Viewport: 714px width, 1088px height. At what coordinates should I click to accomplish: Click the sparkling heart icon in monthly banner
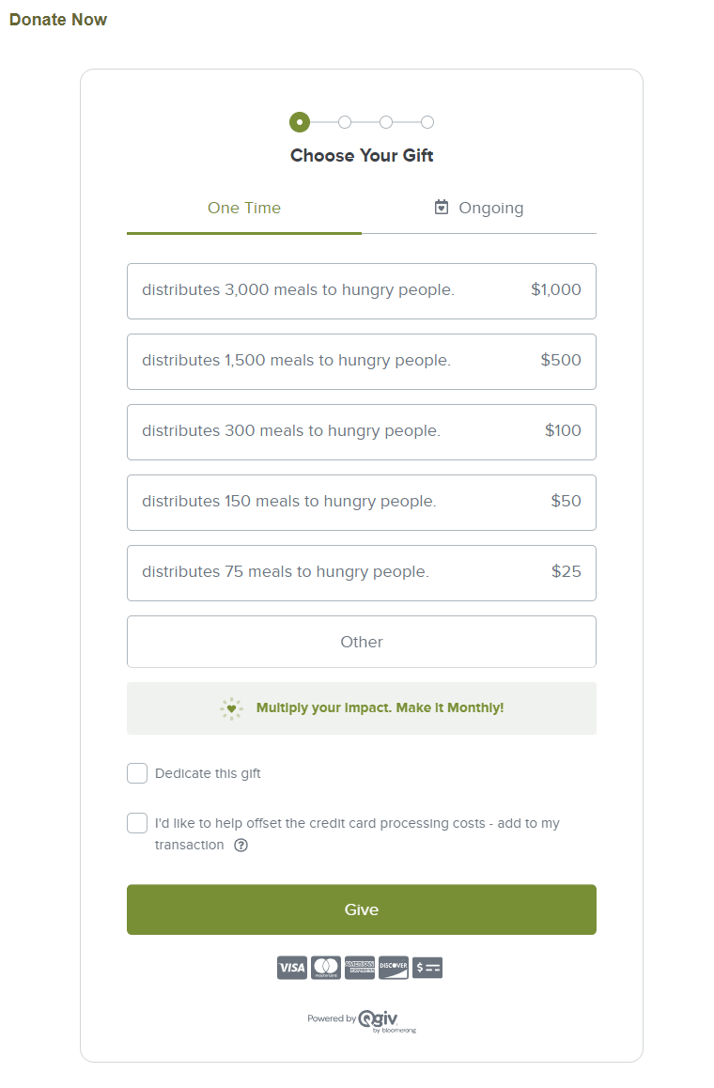231,707
